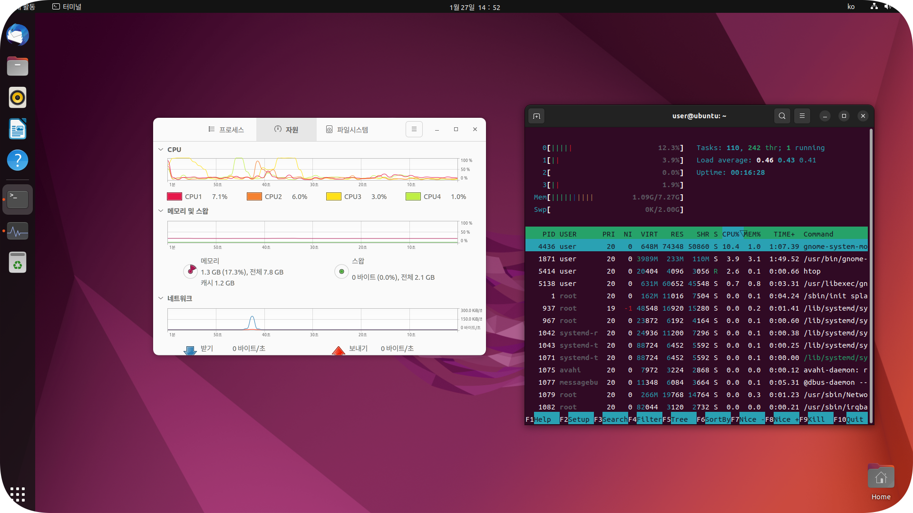
Task: Collapse the 네트워크 section
Action: pos(161,298)
